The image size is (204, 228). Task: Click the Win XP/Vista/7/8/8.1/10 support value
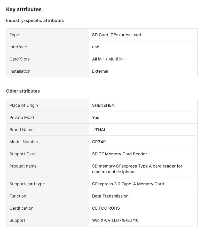click(x=115, y=220)
